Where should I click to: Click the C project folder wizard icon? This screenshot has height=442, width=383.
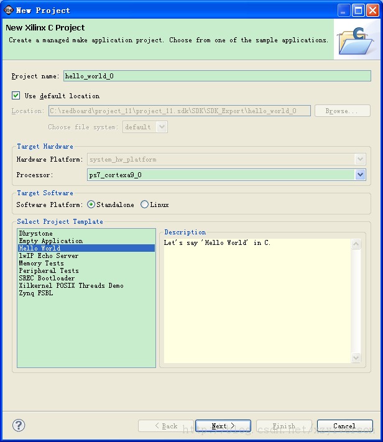(x=356, y=41)
